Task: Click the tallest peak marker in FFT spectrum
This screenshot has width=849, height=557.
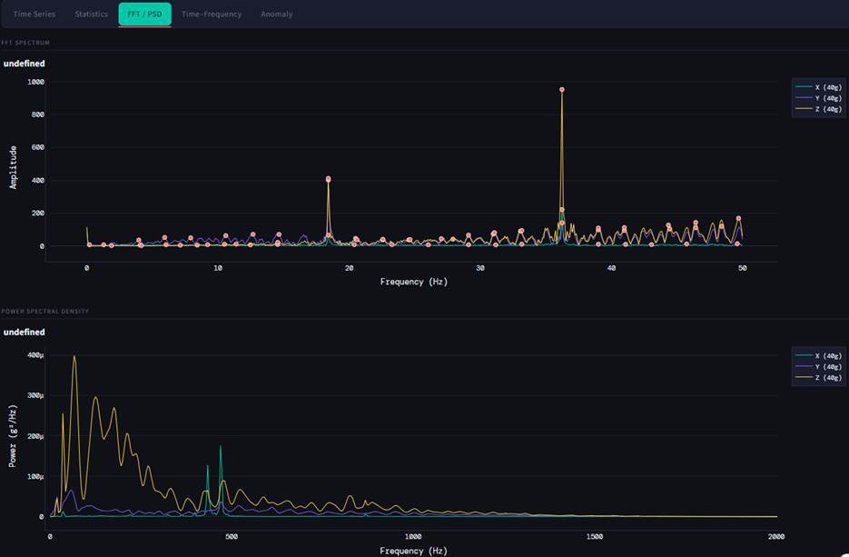Action: point(562,89)
